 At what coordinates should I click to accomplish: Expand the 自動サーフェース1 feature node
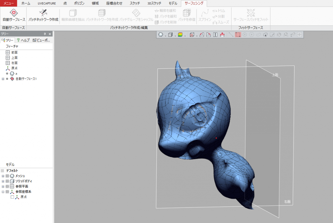[3, 79]
